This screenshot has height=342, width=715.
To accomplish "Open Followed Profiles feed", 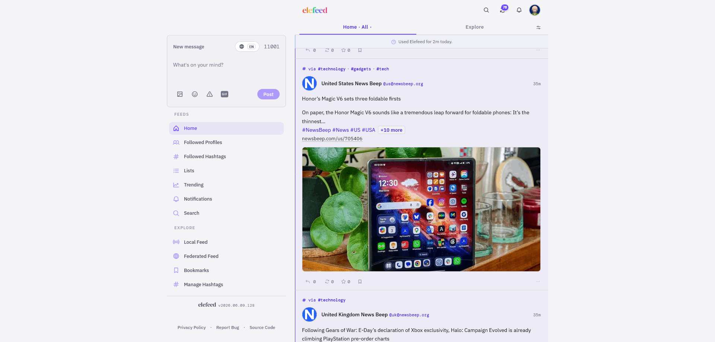I will (x=226, y=143).
